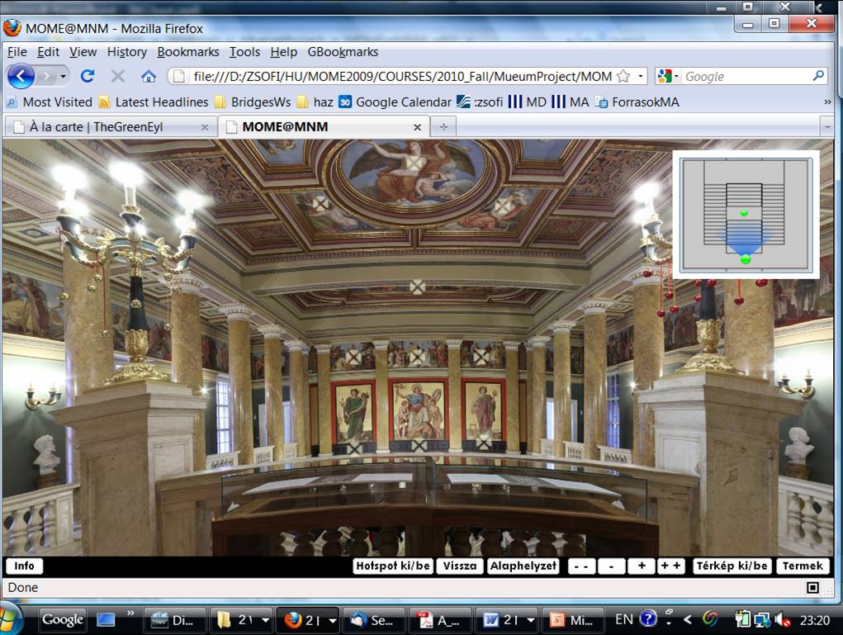Open the hotspot on the central ceiling fresco
Image resolution: width=843 pixels, height=635 pixels.
(x=413, y=163)
